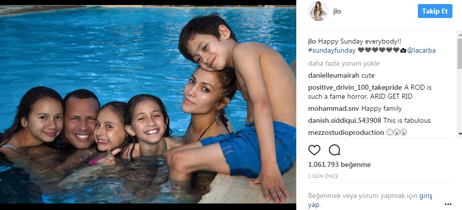The image size is (462, 210).
Task: Follow jlo with Takip Et button
Action: 435,11
